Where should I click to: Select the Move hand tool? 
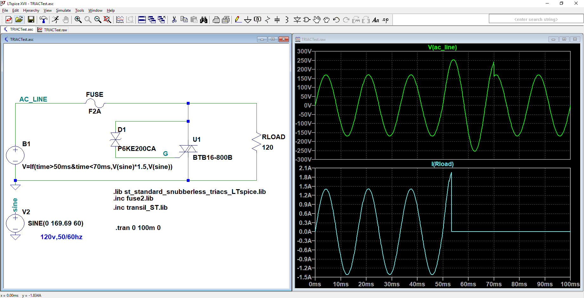(316, 20)
